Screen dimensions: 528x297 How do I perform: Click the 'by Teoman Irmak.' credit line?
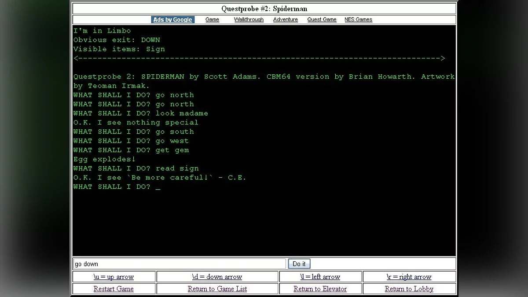coord(112,86)
